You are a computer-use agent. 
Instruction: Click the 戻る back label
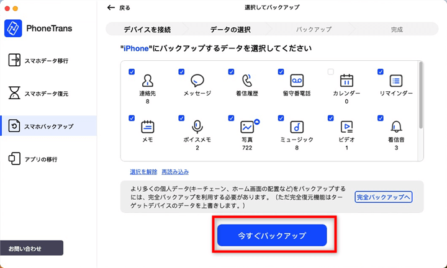[x=125, y=8]
